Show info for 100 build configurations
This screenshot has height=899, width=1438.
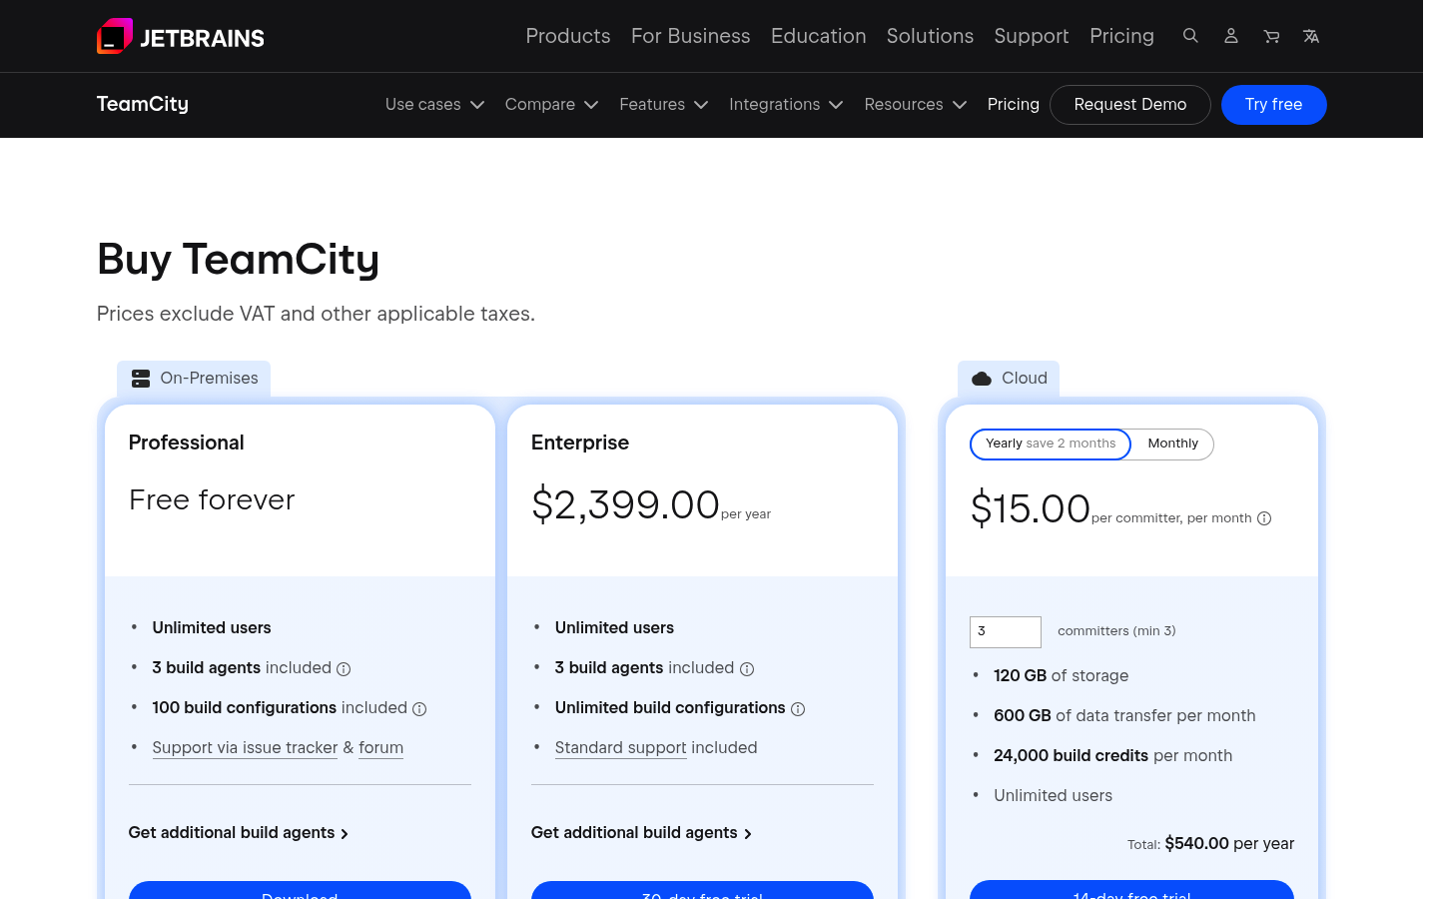pos(419,709)
